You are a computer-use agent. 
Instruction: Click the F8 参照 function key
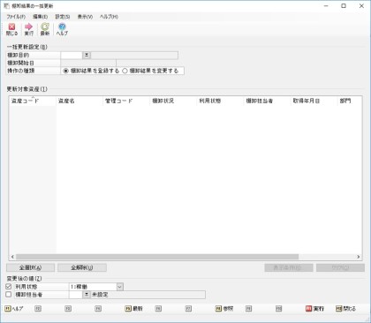pyautogui.click(x=224, y=309)
